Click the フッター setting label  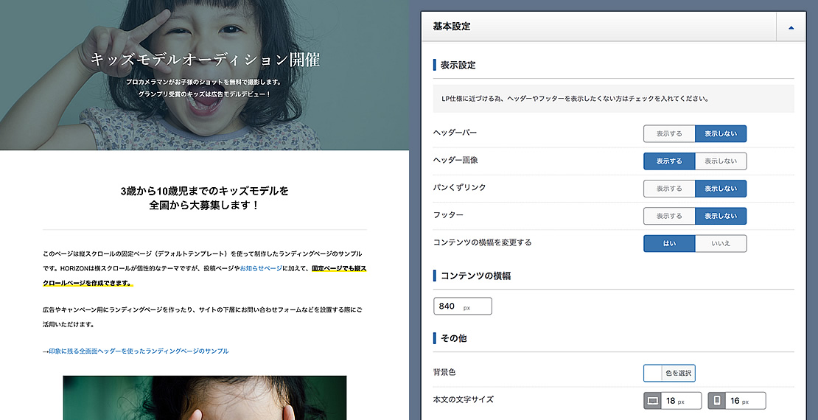tap(448, 215)
